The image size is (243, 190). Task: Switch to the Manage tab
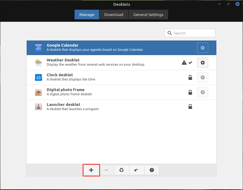pos(87,15)
